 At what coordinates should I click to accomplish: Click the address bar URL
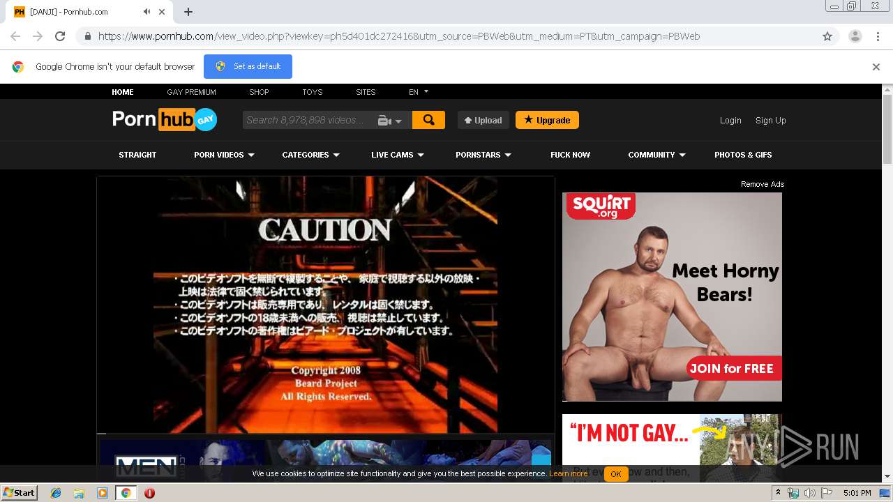pyautogui.click(x=398, y=36)
